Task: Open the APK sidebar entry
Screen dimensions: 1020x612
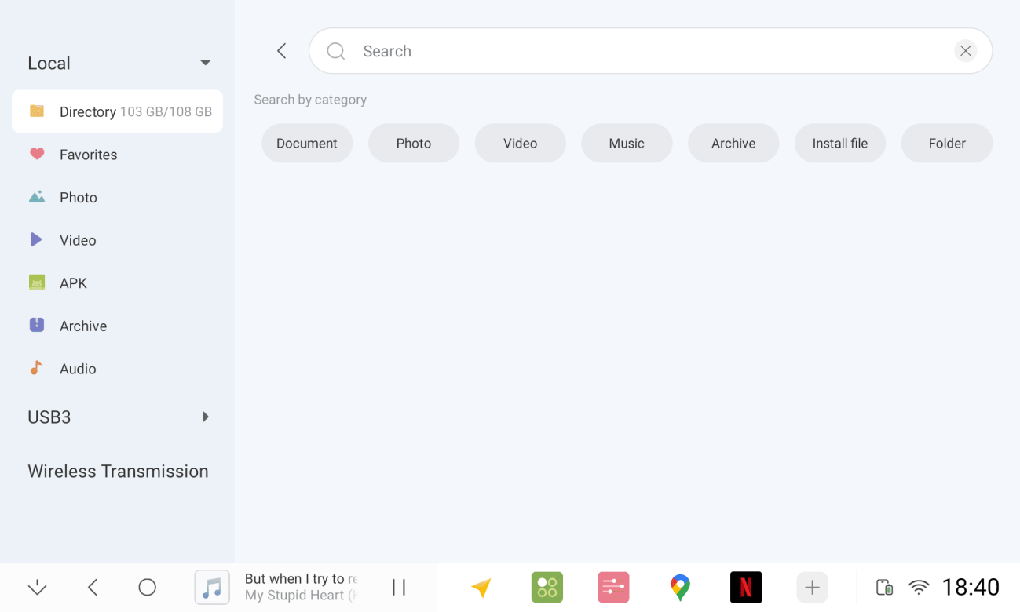Action: 73,283
